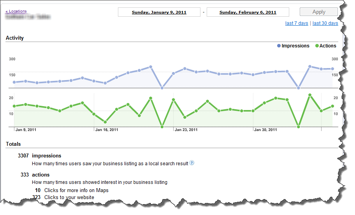Screen dimensions: 355x215
Task: Go back via the « Locations link
Action: coord(16,11)
